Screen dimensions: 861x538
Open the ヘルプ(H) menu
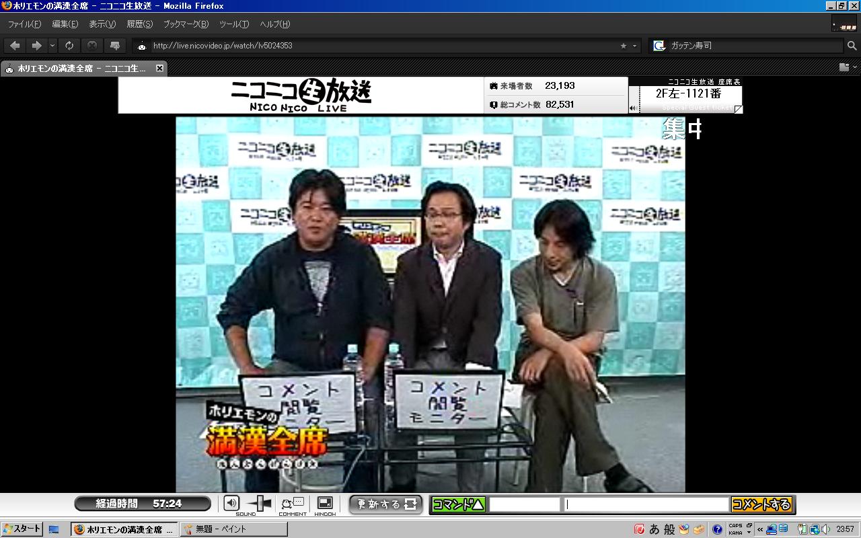274,24
